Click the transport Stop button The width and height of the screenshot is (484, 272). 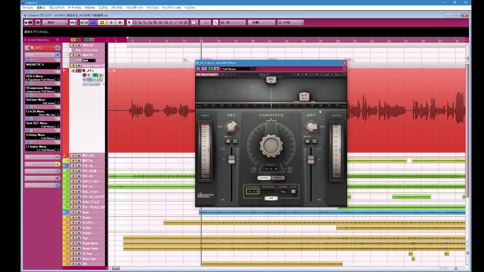coord(102,23)
